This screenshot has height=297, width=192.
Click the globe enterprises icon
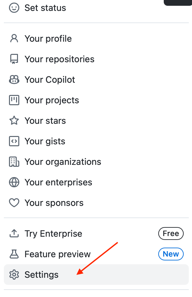[x=14, y=182]
